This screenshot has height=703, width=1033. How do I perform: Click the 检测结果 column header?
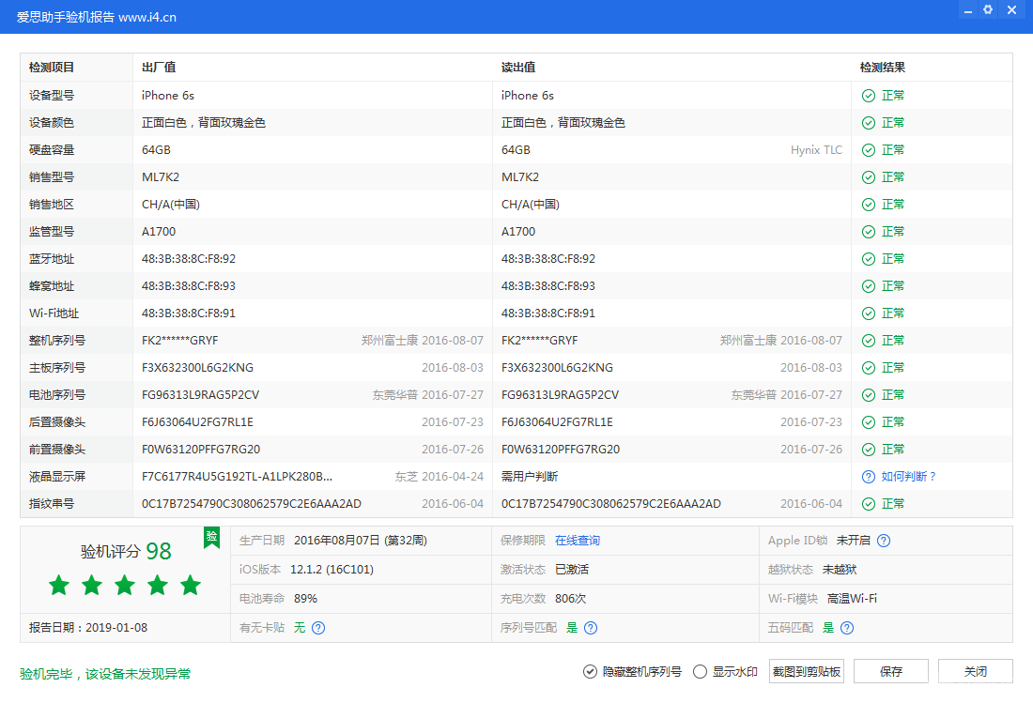(x=883, y=68)
